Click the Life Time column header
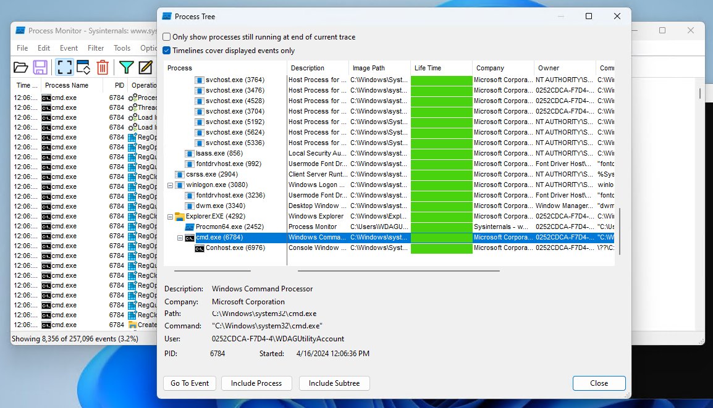The image size is (713, 408). (x=442, y=68)
